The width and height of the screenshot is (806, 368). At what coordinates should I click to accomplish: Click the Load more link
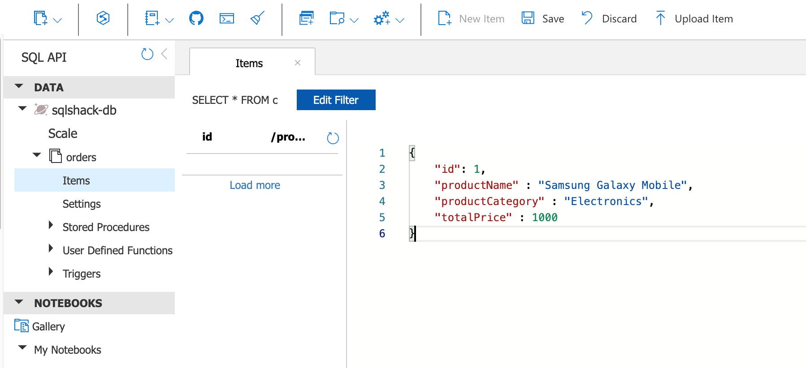pyautogui.click(x=255, y=185)
